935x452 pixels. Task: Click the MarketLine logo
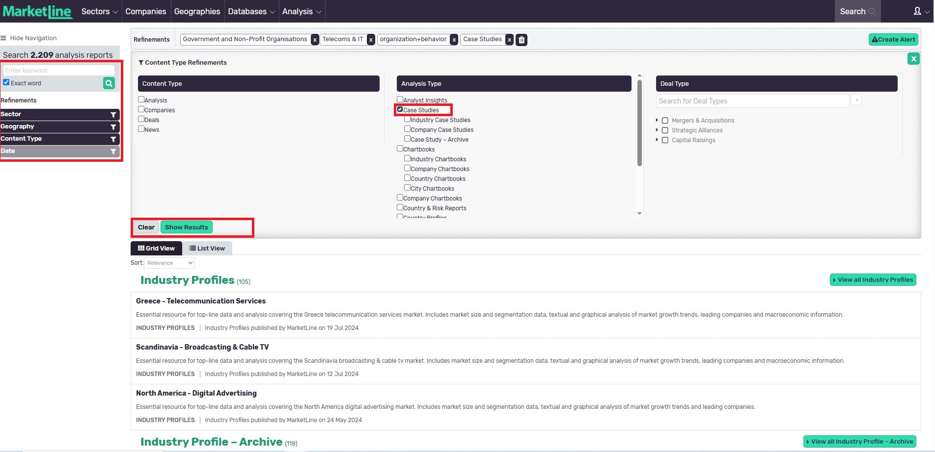point(37,11)
